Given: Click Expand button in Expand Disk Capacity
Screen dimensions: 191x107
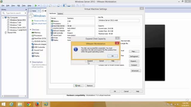Looking at the screenshot, I should tap(90, 61).
